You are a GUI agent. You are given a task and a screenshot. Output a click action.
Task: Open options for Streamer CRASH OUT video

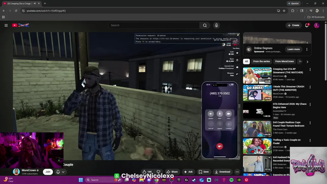click(310, 87)
